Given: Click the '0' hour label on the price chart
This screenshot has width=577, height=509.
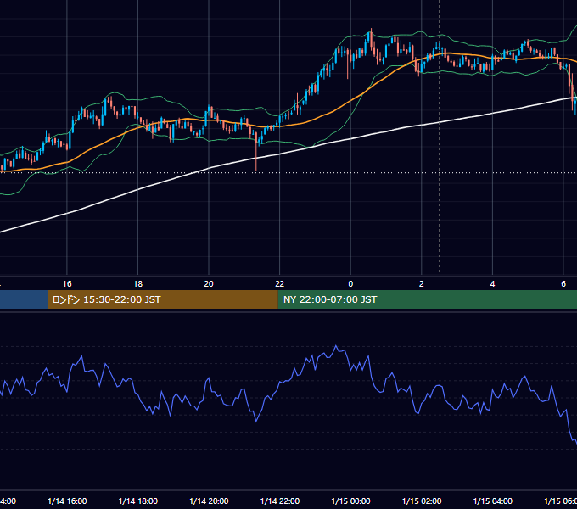Looking at the screenshot, I should tap(350, 284).
